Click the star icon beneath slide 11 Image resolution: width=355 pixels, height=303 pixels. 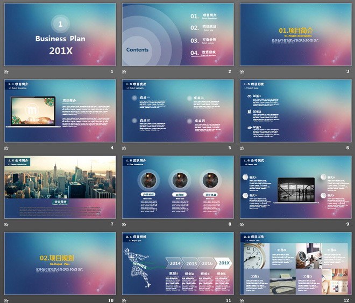pyautogui.click(x=124, y=300)
